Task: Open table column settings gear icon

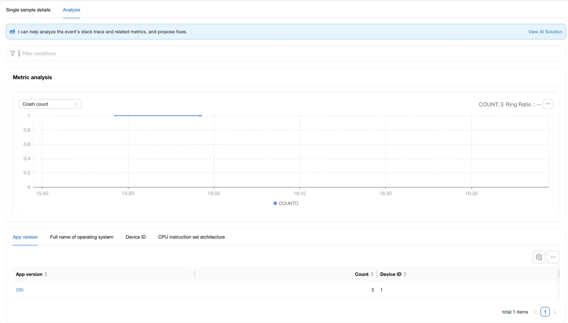Action: pos(539,257)
